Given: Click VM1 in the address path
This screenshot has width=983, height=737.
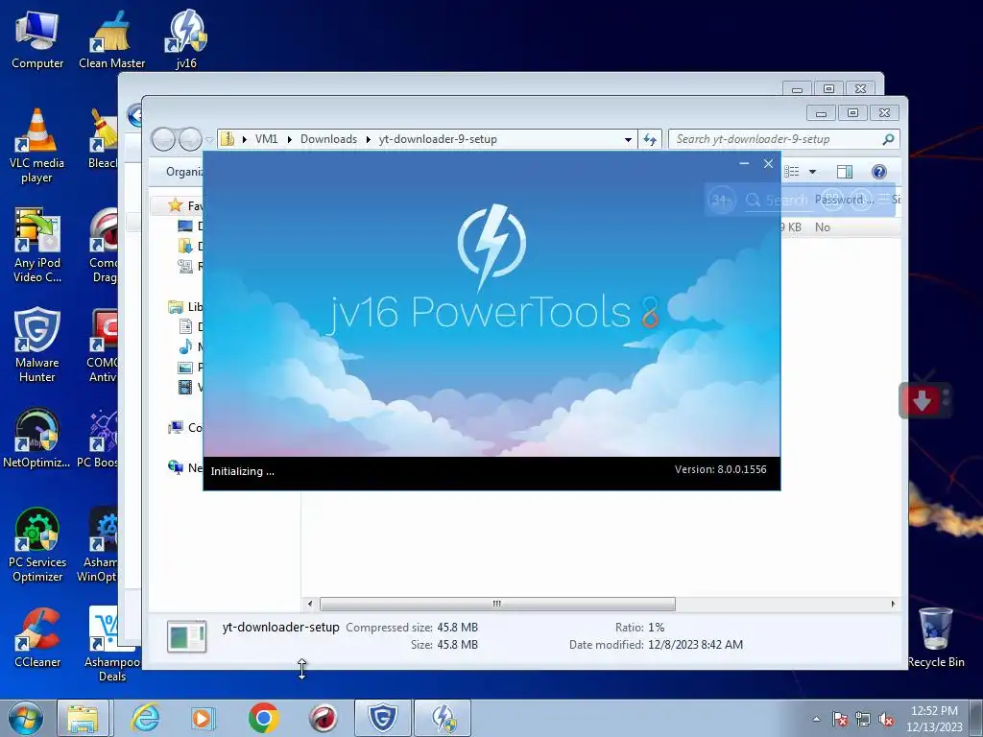Looking at the screenshot, I should coord(267,139).
